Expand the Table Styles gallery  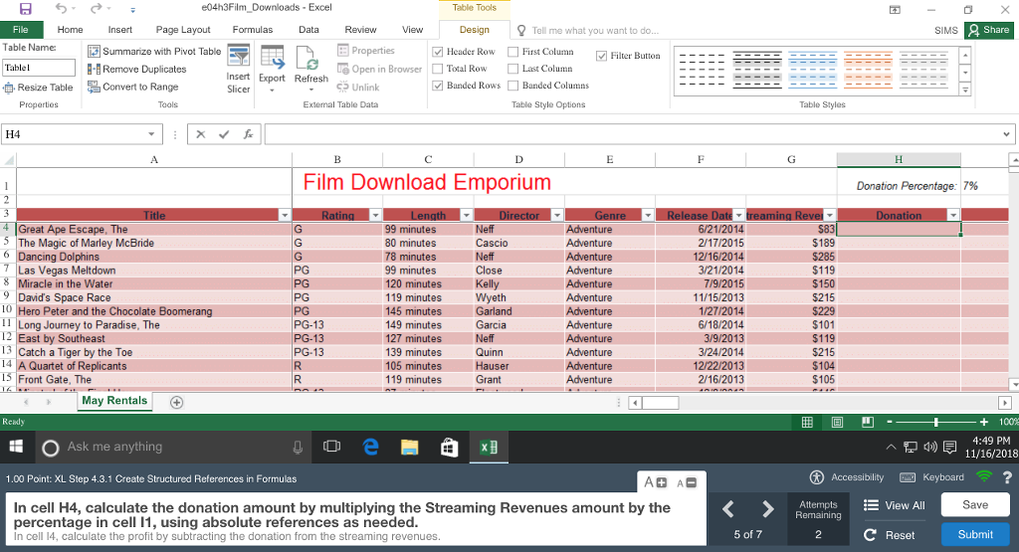pos(965,91)
